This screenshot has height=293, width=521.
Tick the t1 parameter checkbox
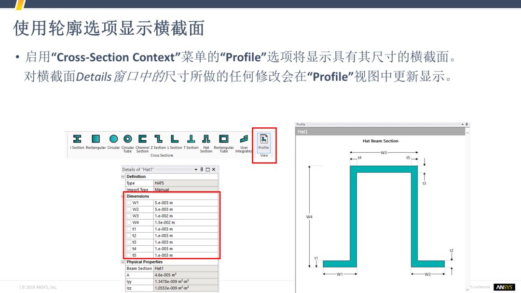(x=129, y=229)
